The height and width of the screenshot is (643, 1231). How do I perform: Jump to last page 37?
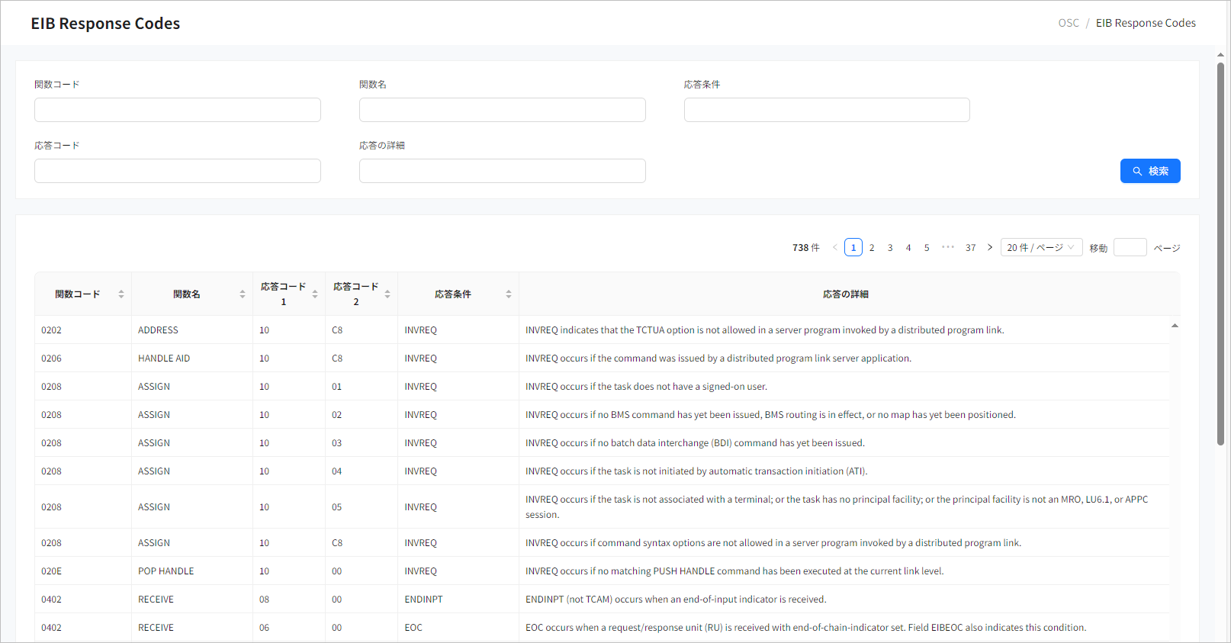pyautogui.click(x=970, y=247)
